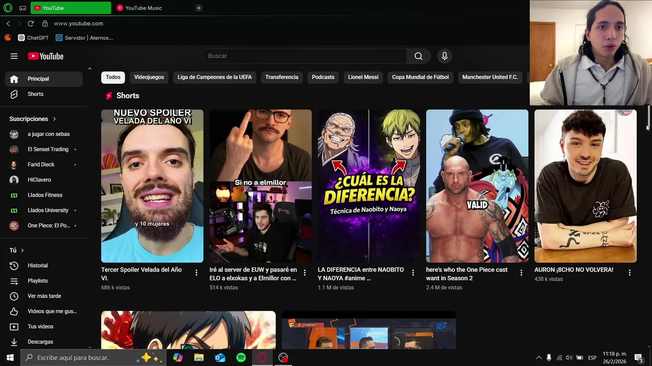Open a jugar con sebas channel
Viewport: 652px width, 366px height.
pos(44,134)
